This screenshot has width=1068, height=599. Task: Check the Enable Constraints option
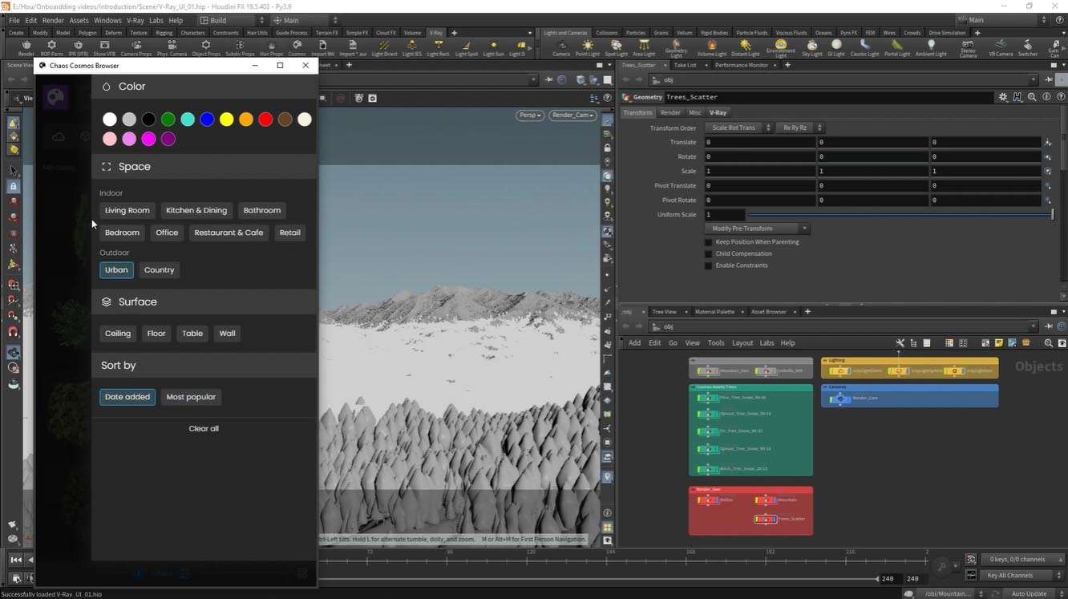(x=708, y=265)
